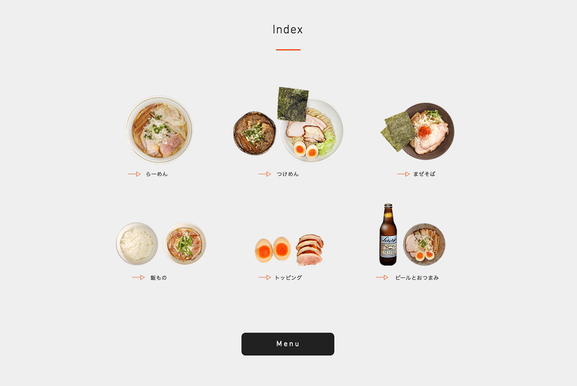Select the トッピング text link

point(288,277)
